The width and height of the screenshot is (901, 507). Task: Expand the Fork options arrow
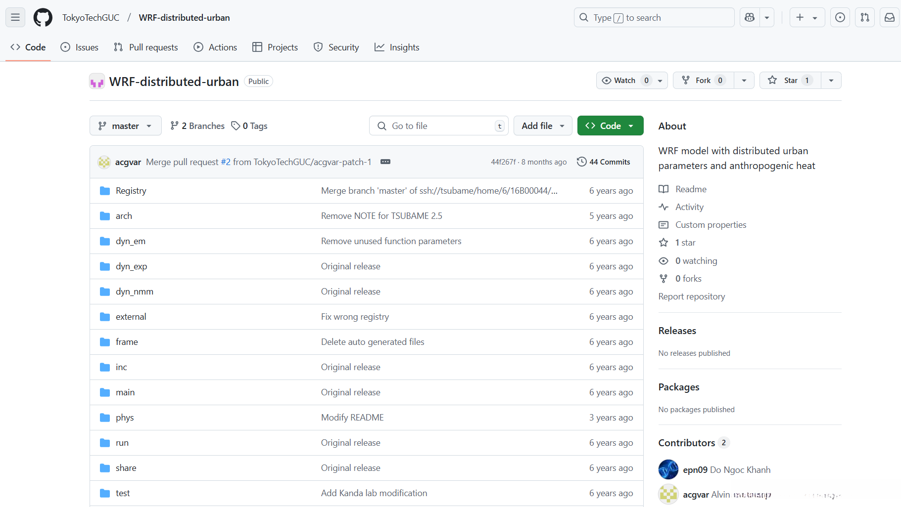coord(744,81)
